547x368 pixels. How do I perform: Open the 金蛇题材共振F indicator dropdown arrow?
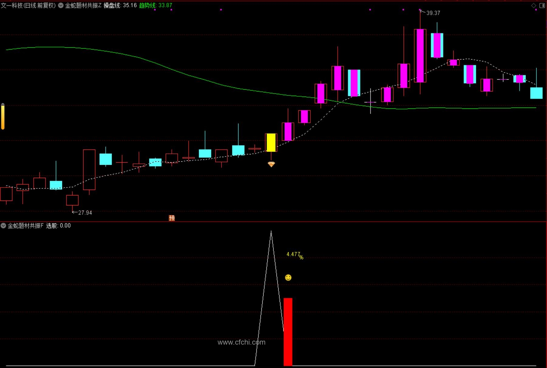[3, 225]
